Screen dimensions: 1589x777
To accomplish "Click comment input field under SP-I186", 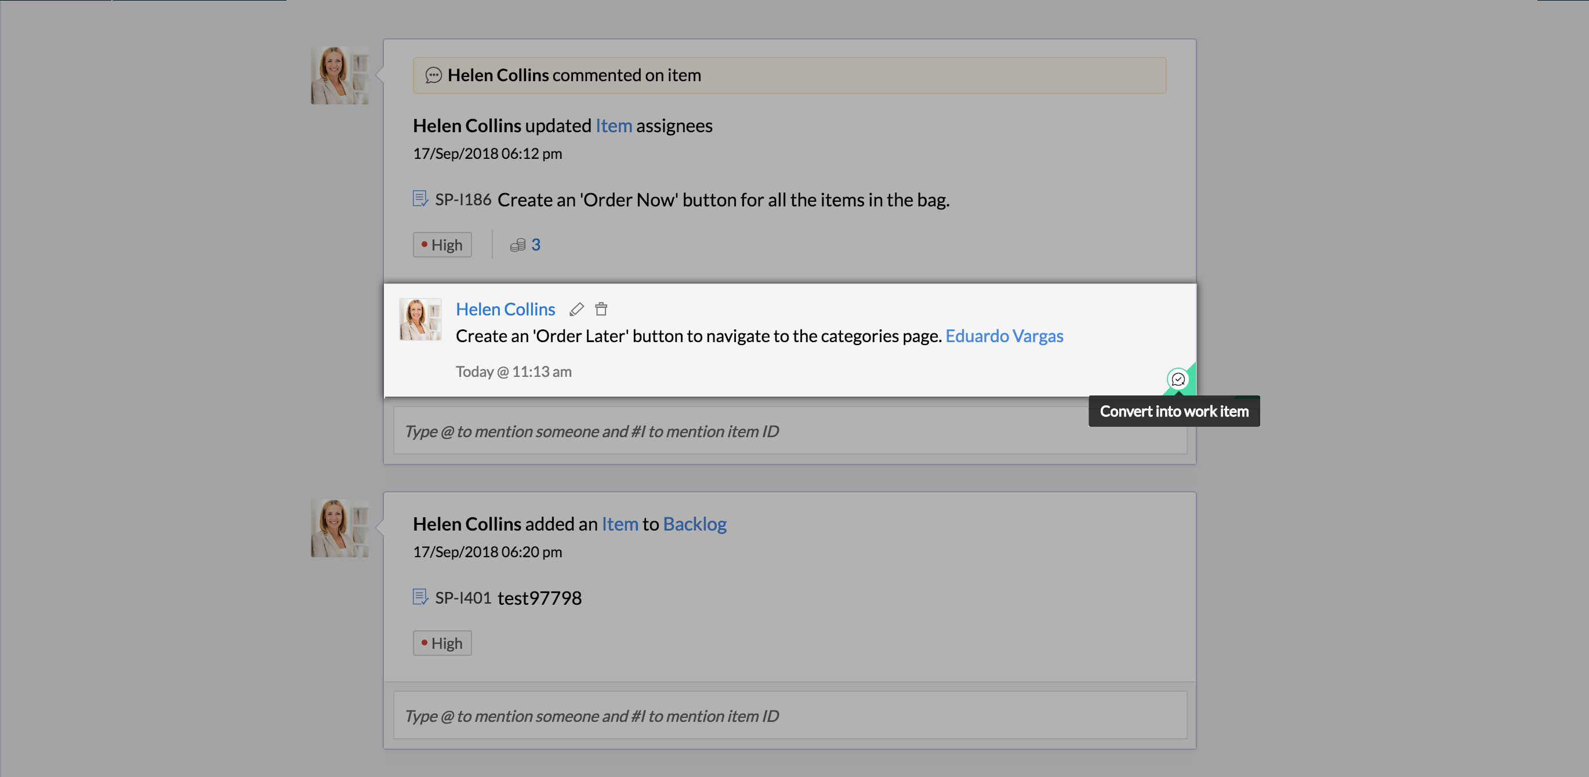I will pyautogui.click(x=740, y=431).
